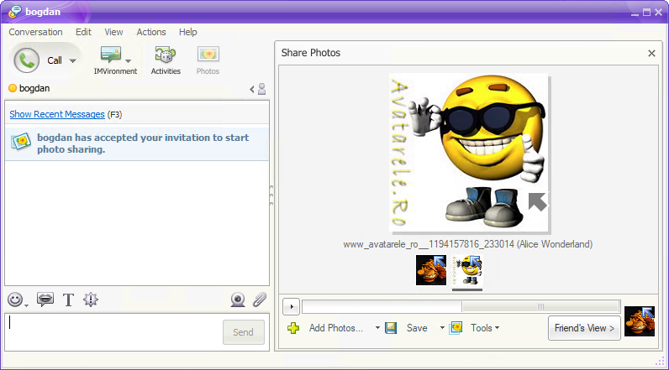Close the Share Photos panel

[x=651, y=53]
